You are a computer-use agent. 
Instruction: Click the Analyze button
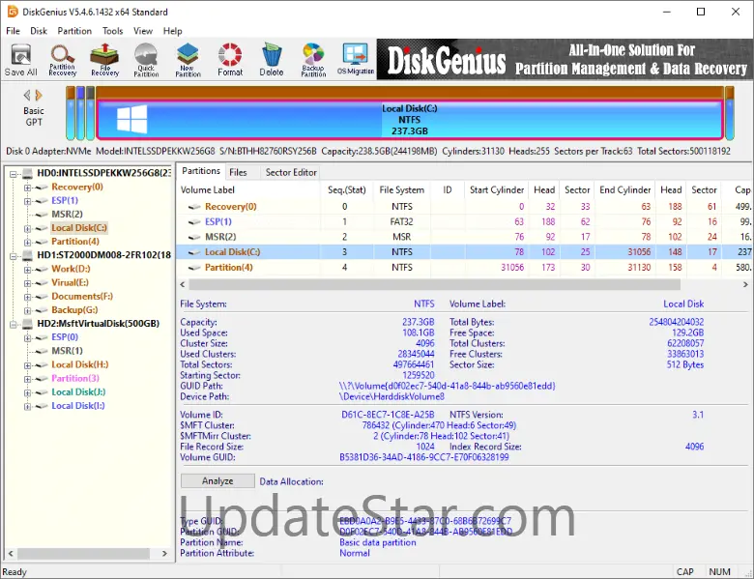(x=217, y=481)
